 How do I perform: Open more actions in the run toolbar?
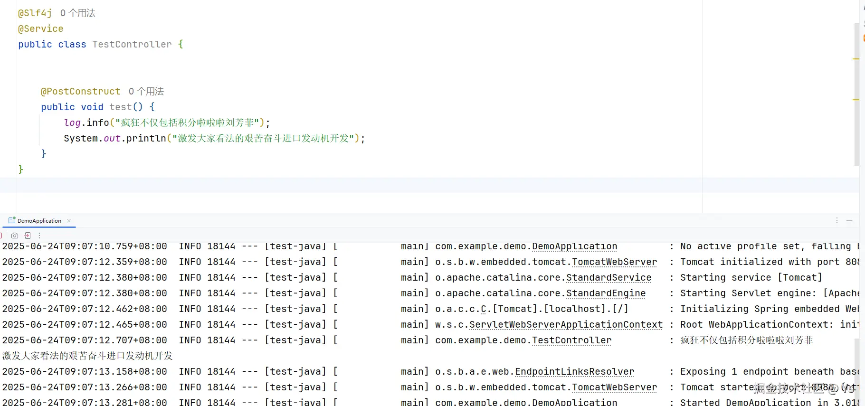click(x=39, y=236)
